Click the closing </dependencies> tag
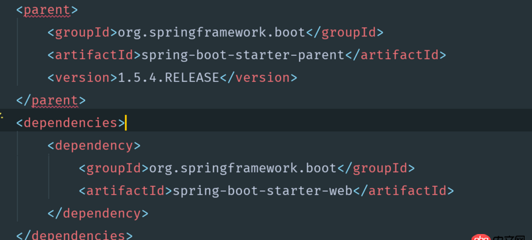Viewport: 532px width, 240px height. (x=74, y=235)
